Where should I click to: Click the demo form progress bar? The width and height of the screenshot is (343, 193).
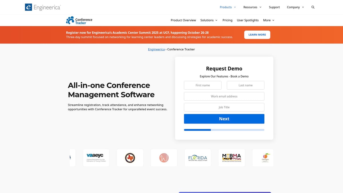pyautogui.click(x=224, y=130)
